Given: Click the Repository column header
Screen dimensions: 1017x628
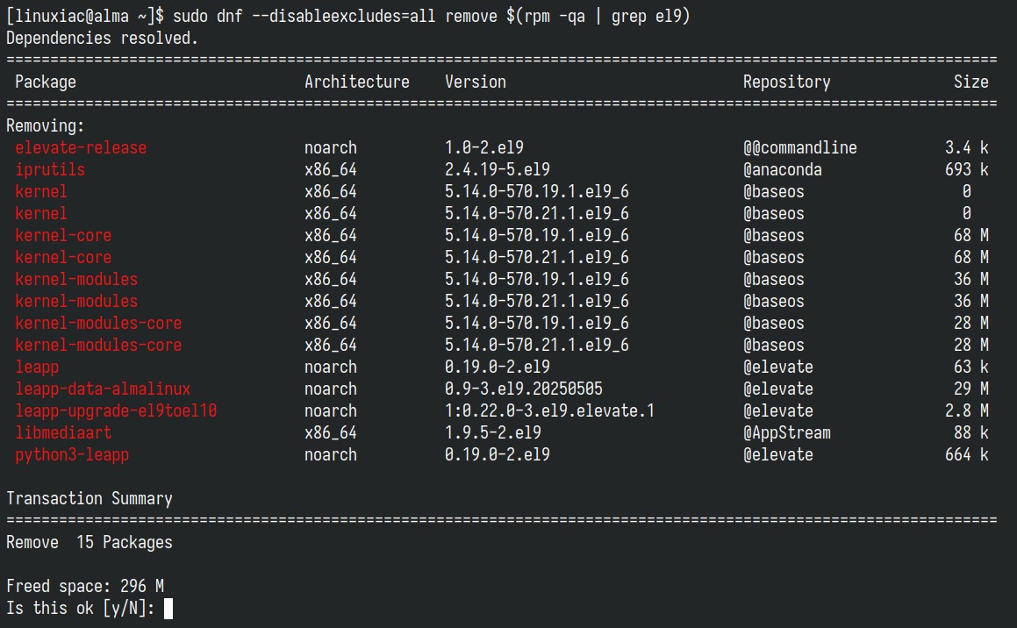Looking at the screenshot, I should (x=786, y=82).
